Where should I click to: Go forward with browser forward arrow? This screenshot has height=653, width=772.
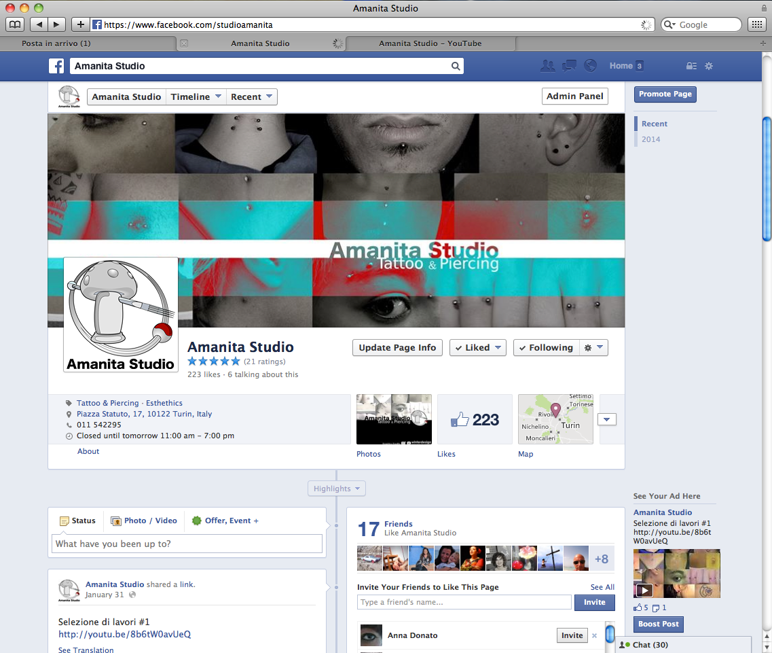[56, 24]
